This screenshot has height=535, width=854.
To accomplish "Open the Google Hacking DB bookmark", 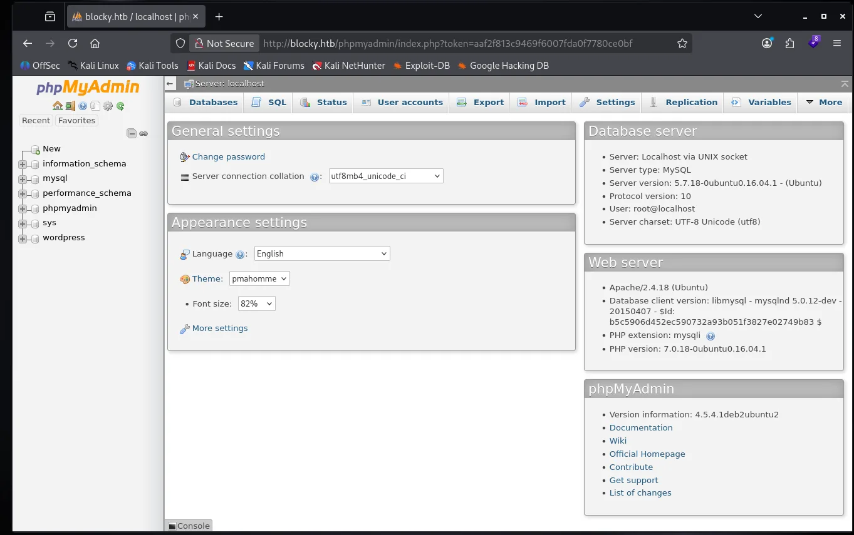I will pos(503,66).
